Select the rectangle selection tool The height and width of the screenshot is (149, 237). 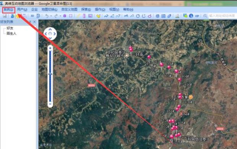click(71, 16)
